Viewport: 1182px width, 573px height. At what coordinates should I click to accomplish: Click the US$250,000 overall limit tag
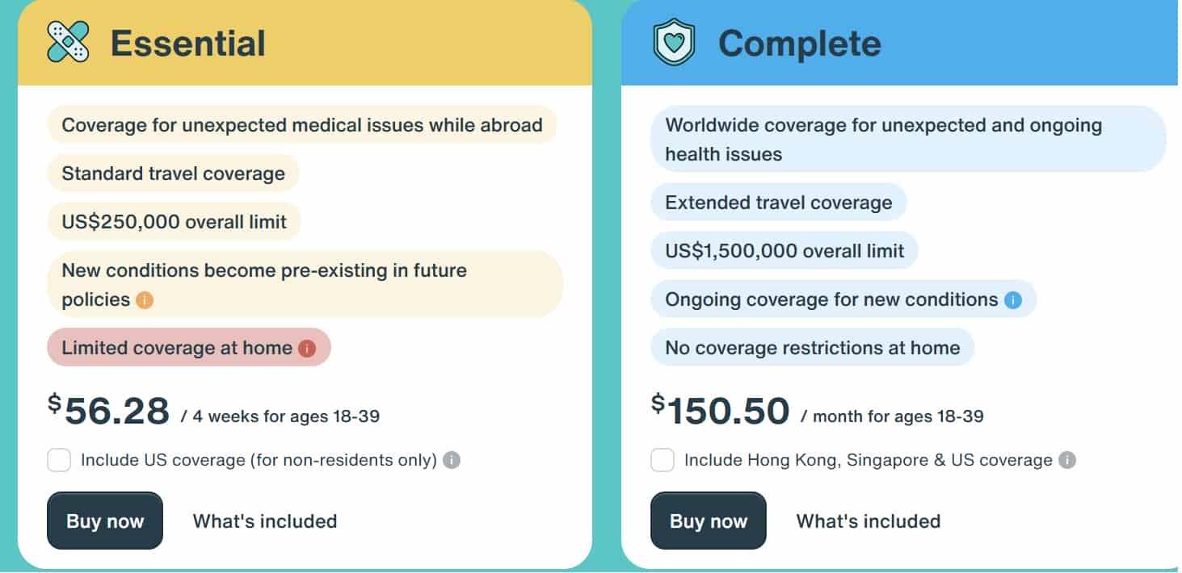(x=174, y=222)
